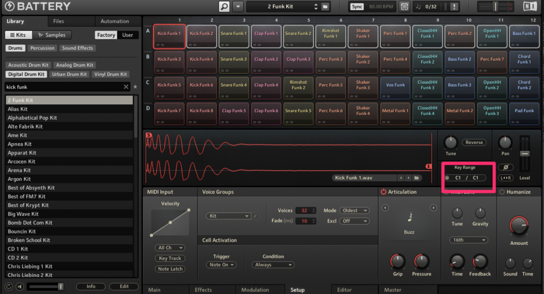Open the Trigger Note On dropdown

(x=222, y=265)
